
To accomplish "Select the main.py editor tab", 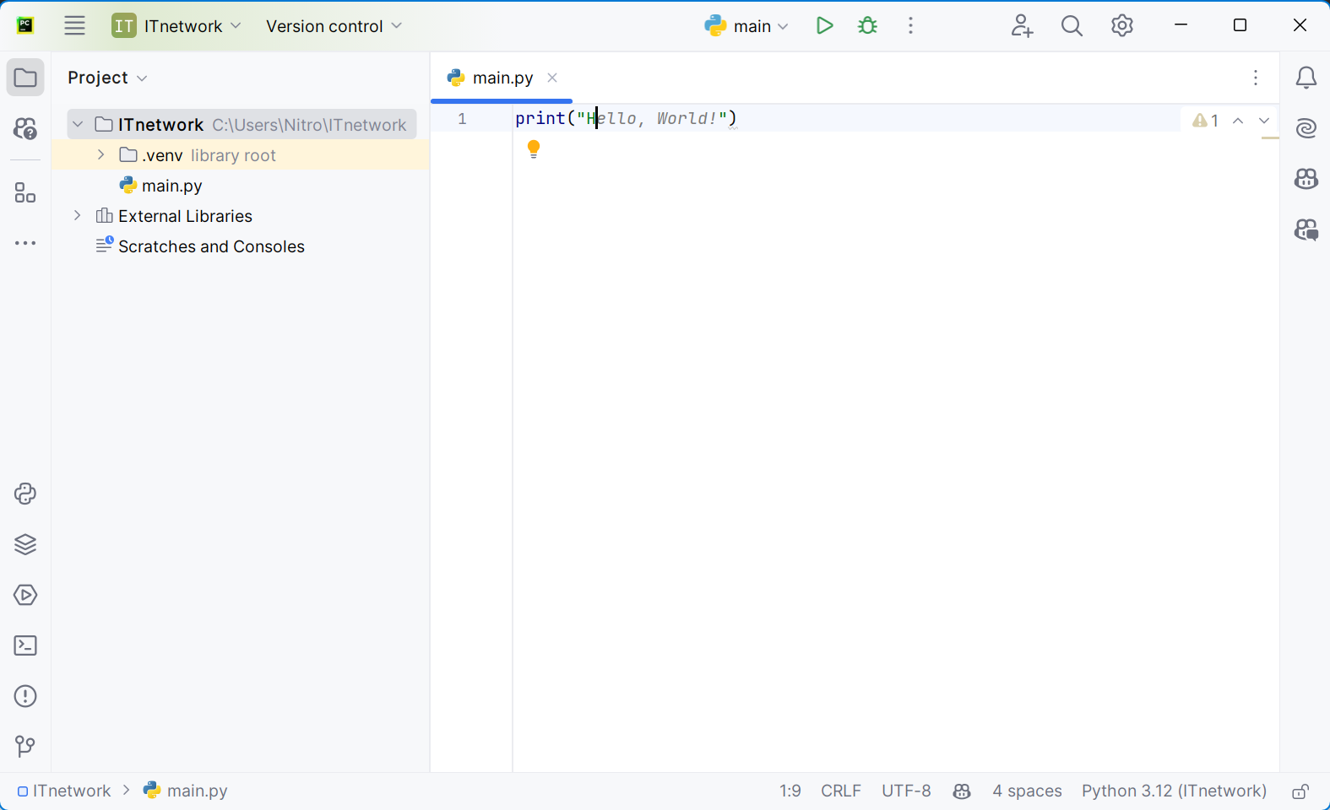I will pyautogui.click(x=502, y=78).
